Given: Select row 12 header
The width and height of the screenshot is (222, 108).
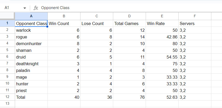Looking at the screenshot, I should pos(7,97).
